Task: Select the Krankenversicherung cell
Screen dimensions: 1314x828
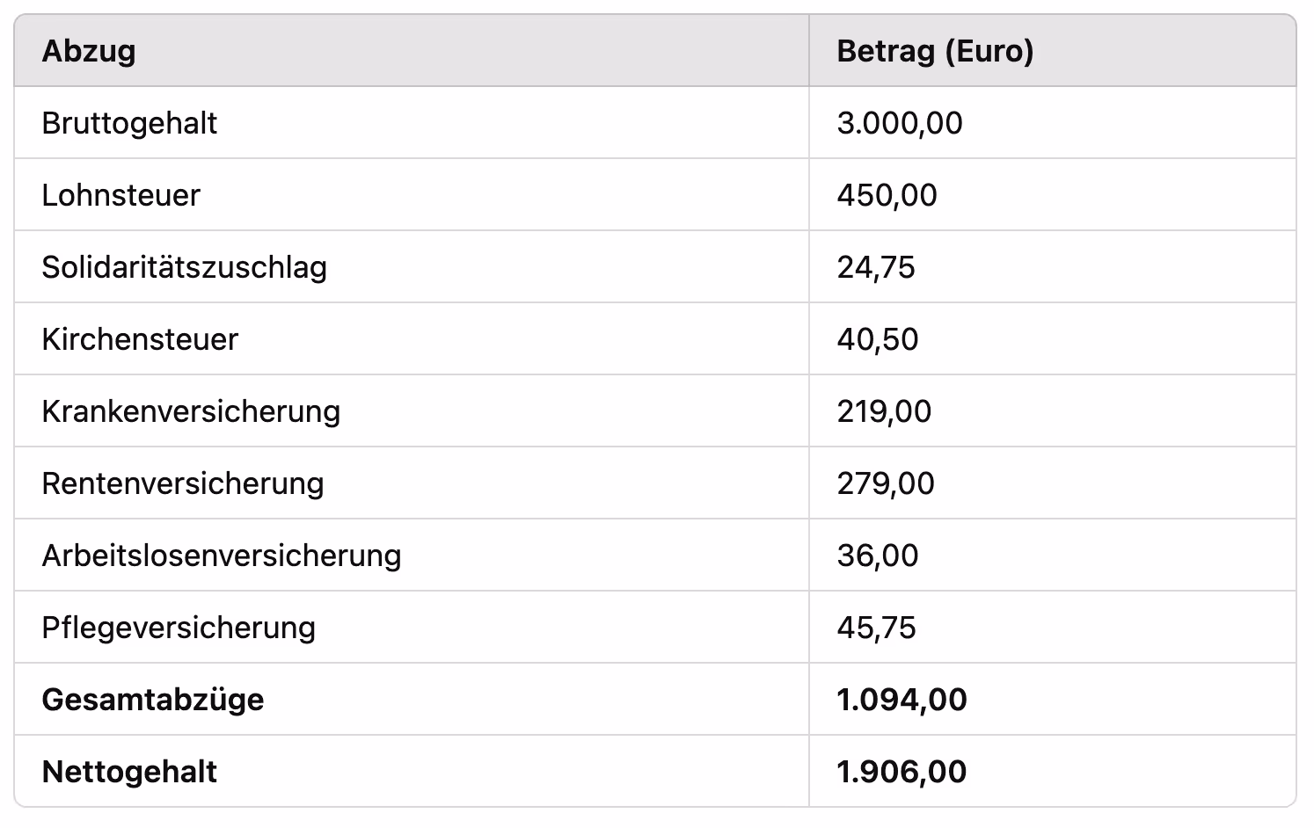Action: [x=191, y=411]
